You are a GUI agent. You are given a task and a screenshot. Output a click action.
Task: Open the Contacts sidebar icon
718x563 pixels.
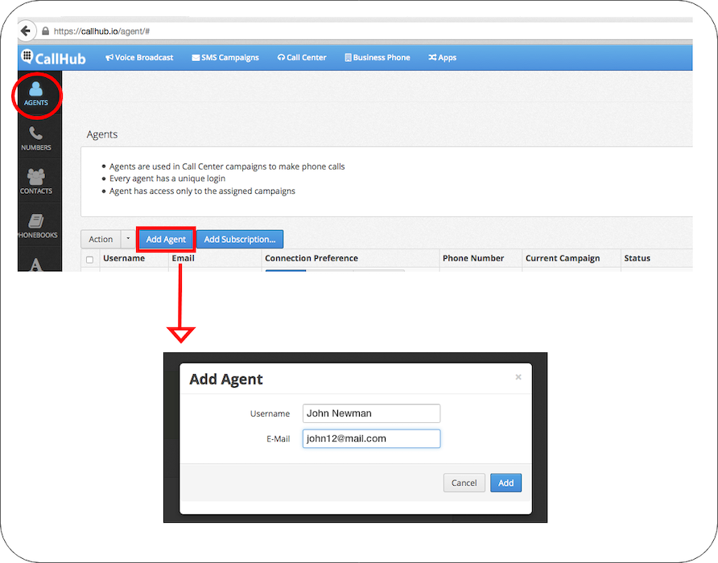[35, 182]
